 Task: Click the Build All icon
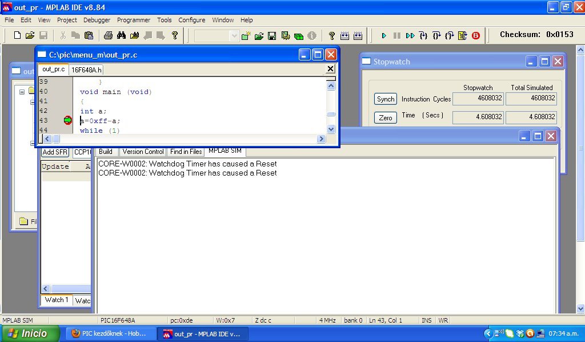(358, 36)
